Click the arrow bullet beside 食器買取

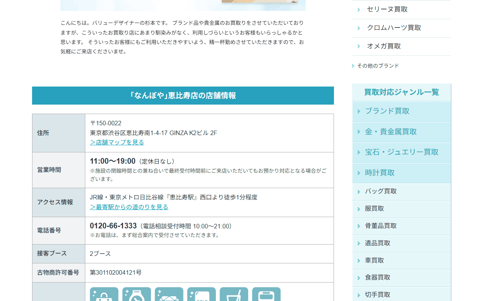click(359, 278)
